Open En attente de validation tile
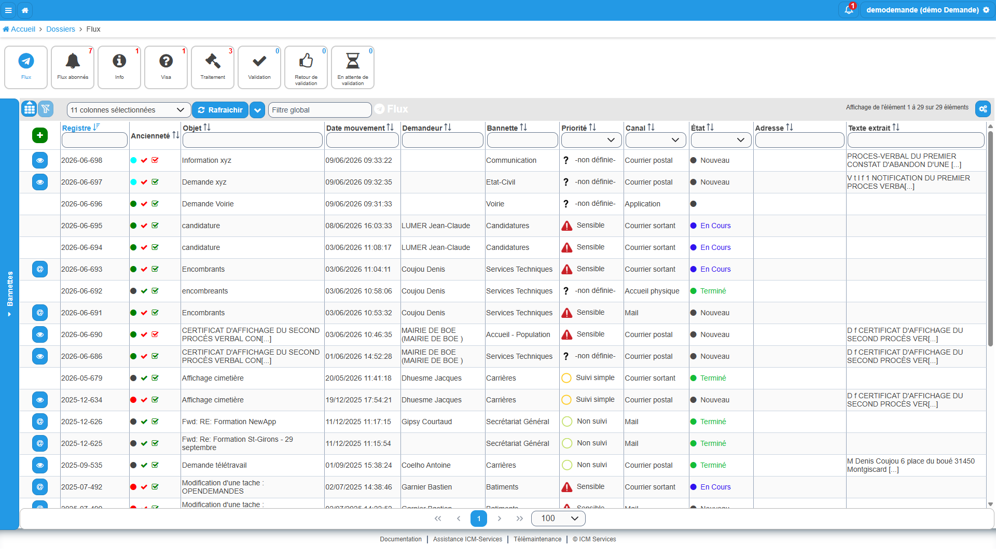The image size is (996, 560). (353, 67)
